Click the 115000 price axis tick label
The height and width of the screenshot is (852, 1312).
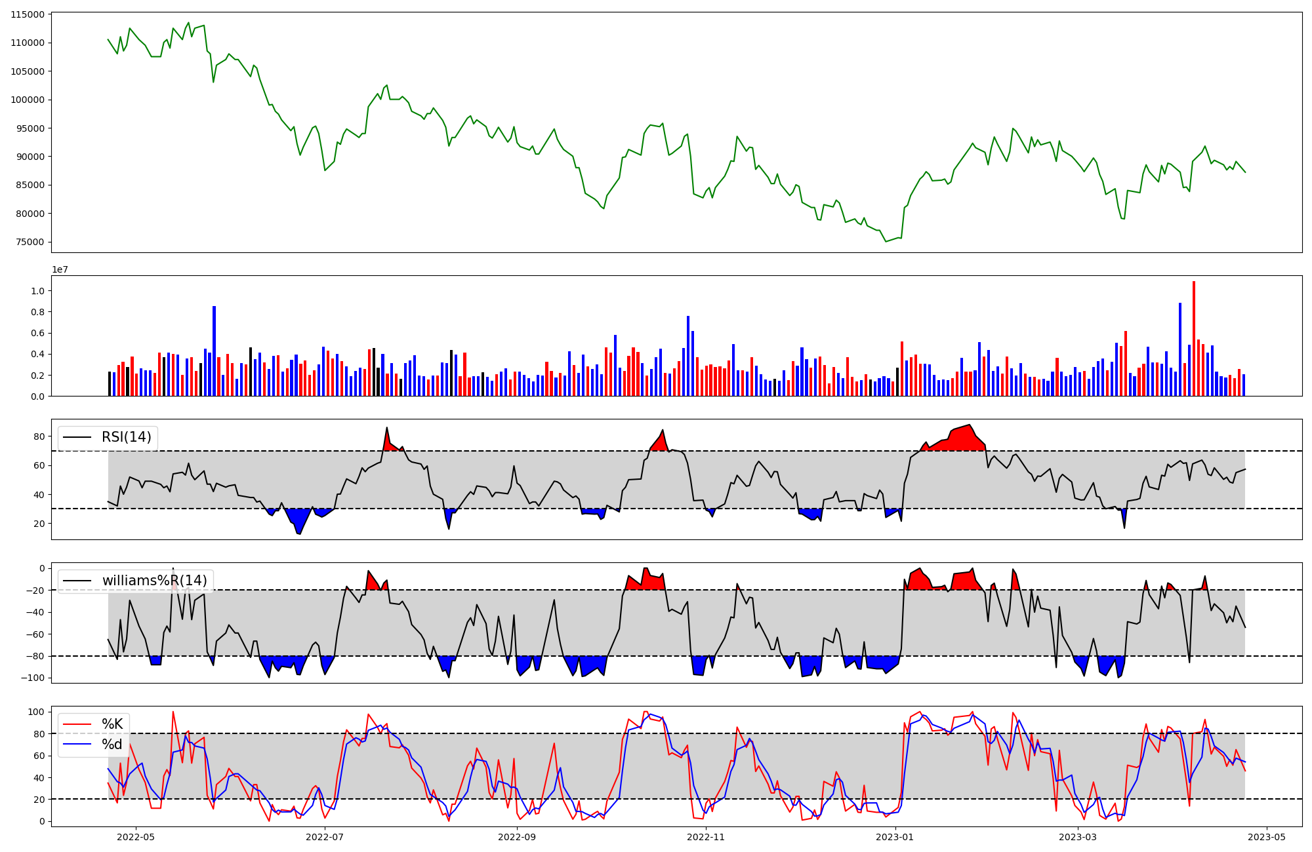point(28,14)
